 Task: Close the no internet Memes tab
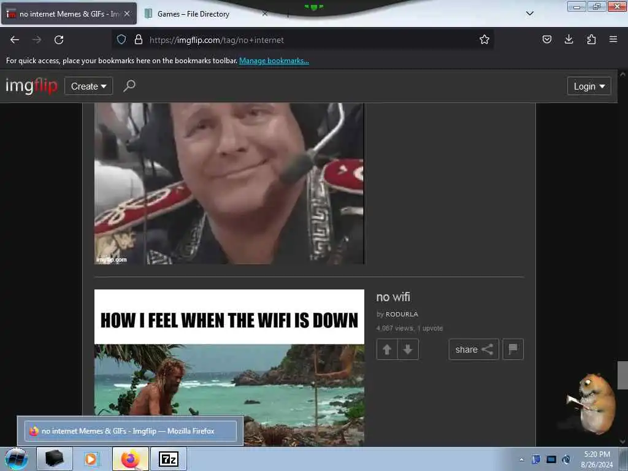127,13
